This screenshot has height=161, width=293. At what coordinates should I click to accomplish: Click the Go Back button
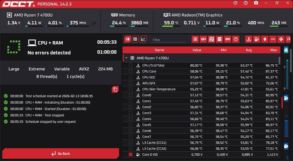pyautogui.click(x=61, y=153)
